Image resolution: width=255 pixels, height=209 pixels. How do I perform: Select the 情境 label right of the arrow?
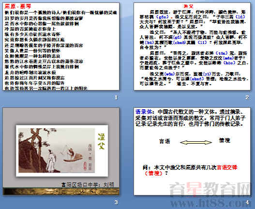225,140
